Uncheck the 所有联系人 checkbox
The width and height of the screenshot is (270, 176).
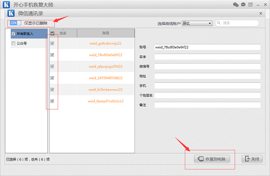coord(13,34)
